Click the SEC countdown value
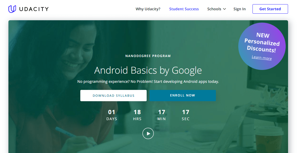The width and height of the screenshot is (297, 153). (186, 111)
